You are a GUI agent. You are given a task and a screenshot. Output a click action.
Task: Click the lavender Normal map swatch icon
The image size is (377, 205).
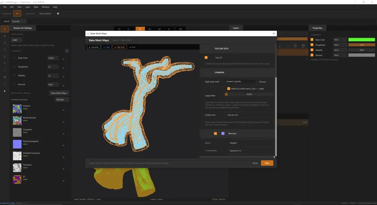pos(223,134)
